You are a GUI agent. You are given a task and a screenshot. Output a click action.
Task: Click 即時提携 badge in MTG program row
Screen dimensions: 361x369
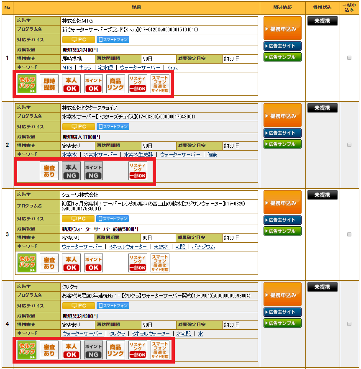(x=49, y=84)
